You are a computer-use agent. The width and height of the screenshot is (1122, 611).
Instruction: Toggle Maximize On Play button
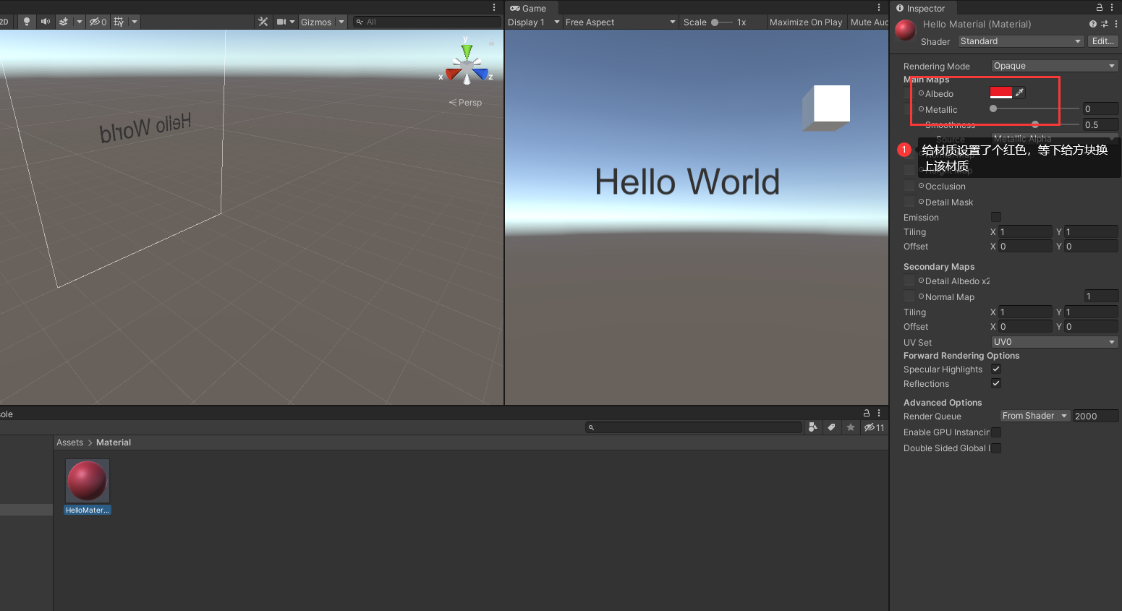pyautogui.click(x=806, y=22)
